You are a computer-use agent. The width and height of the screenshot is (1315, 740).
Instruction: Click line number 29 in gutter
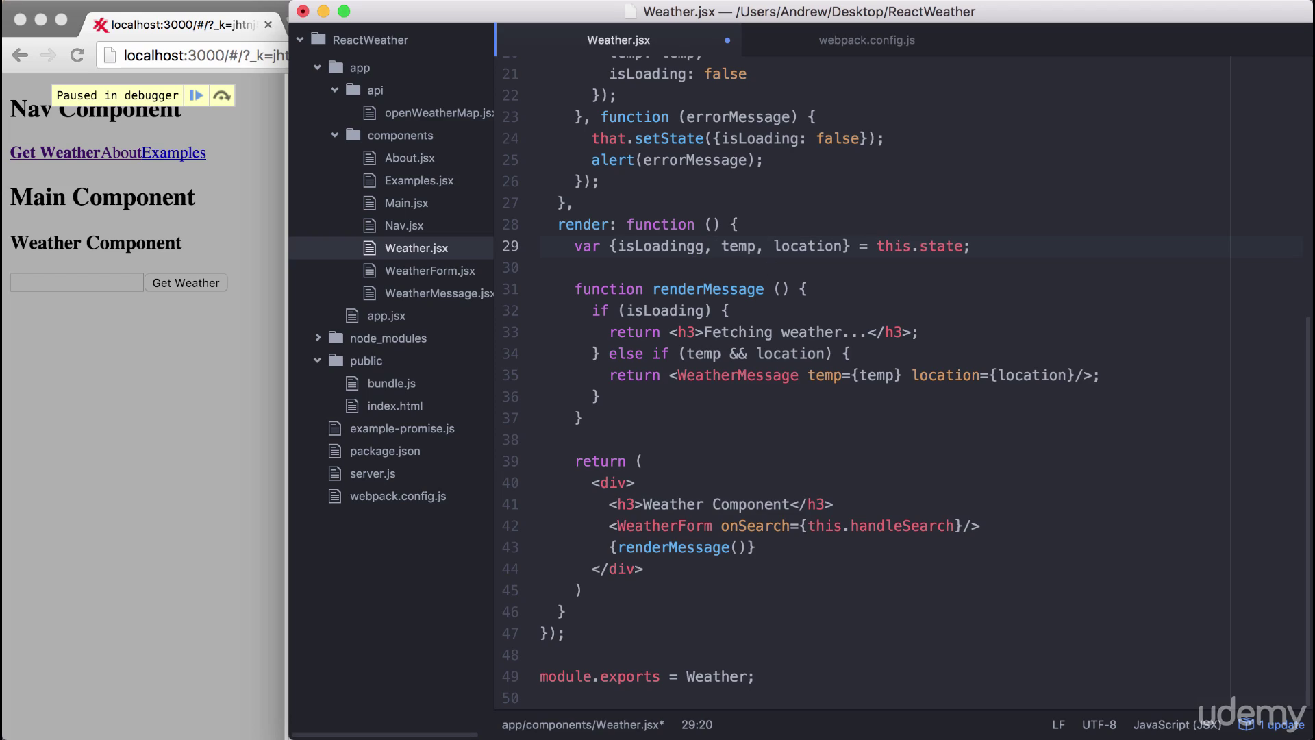click(x=510, y=246)
